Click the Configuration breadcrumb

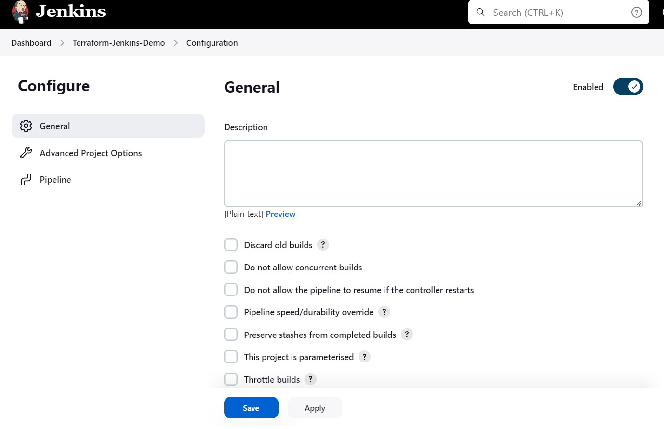tap(212, 43)
